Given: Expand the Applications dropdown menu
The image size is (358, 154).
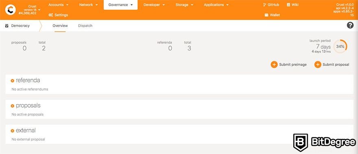Looking at the screenshot, I should 216,5.
